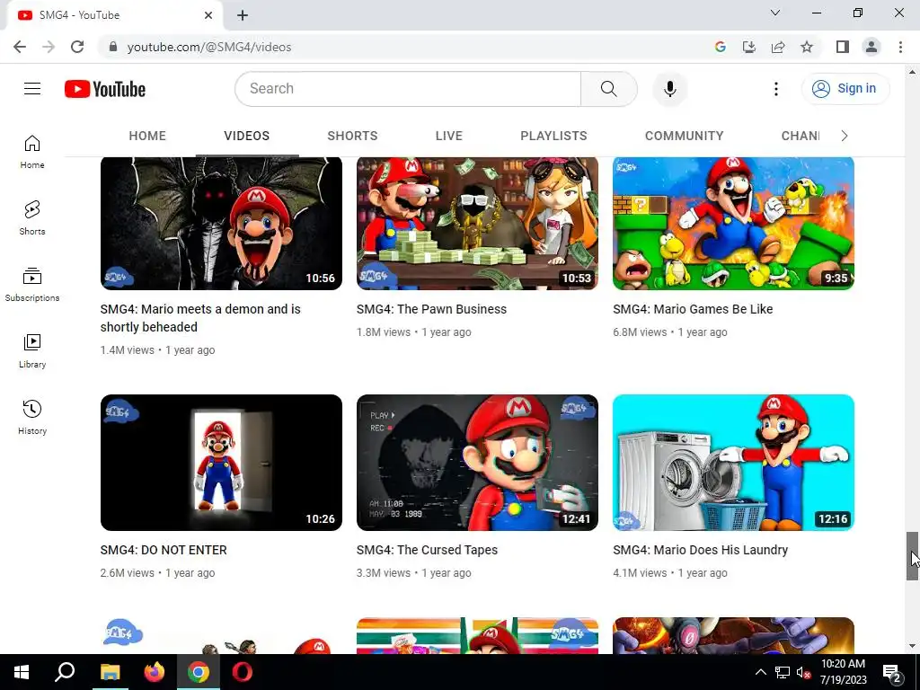Click the Sign in button
Viewport: 920px width, 690px height.
845,89
